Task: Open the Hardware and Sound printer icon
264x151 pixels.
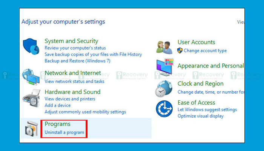Action: click(x=31, y=98)
